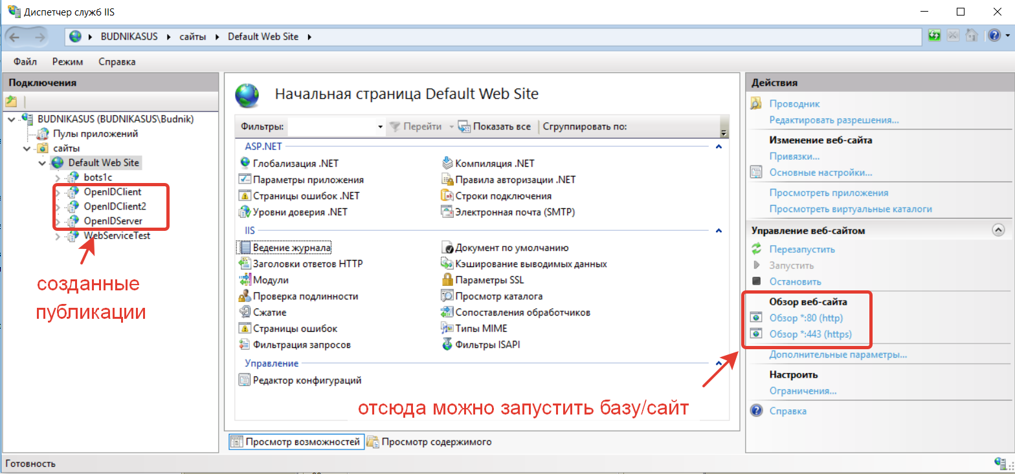Click the help icon in the address bar
Viewport: 1015px width, 474px height.
[994, 36]
